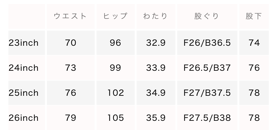Select the 24inch row label
This screenshot has width=275, height=139.
[24, 68]
